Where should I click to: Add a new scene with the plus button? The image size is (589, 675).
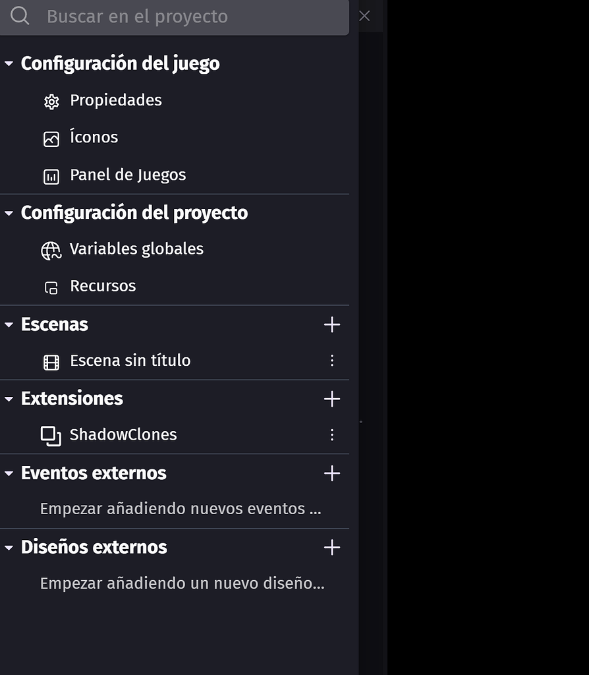332,324
